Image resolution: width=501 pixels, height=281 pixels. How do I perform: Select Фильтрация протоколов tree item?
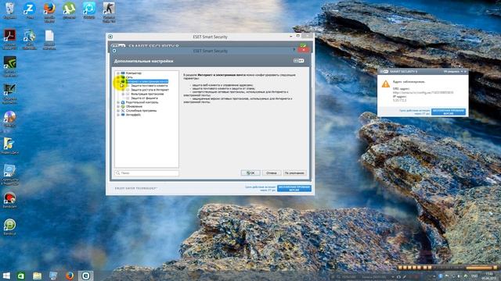pos(147,94)
